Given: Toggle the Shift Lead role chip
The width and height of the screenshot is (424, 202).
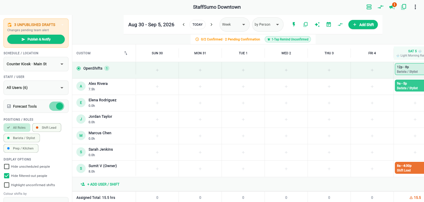Looking at the screenshot, I should 47,128.
